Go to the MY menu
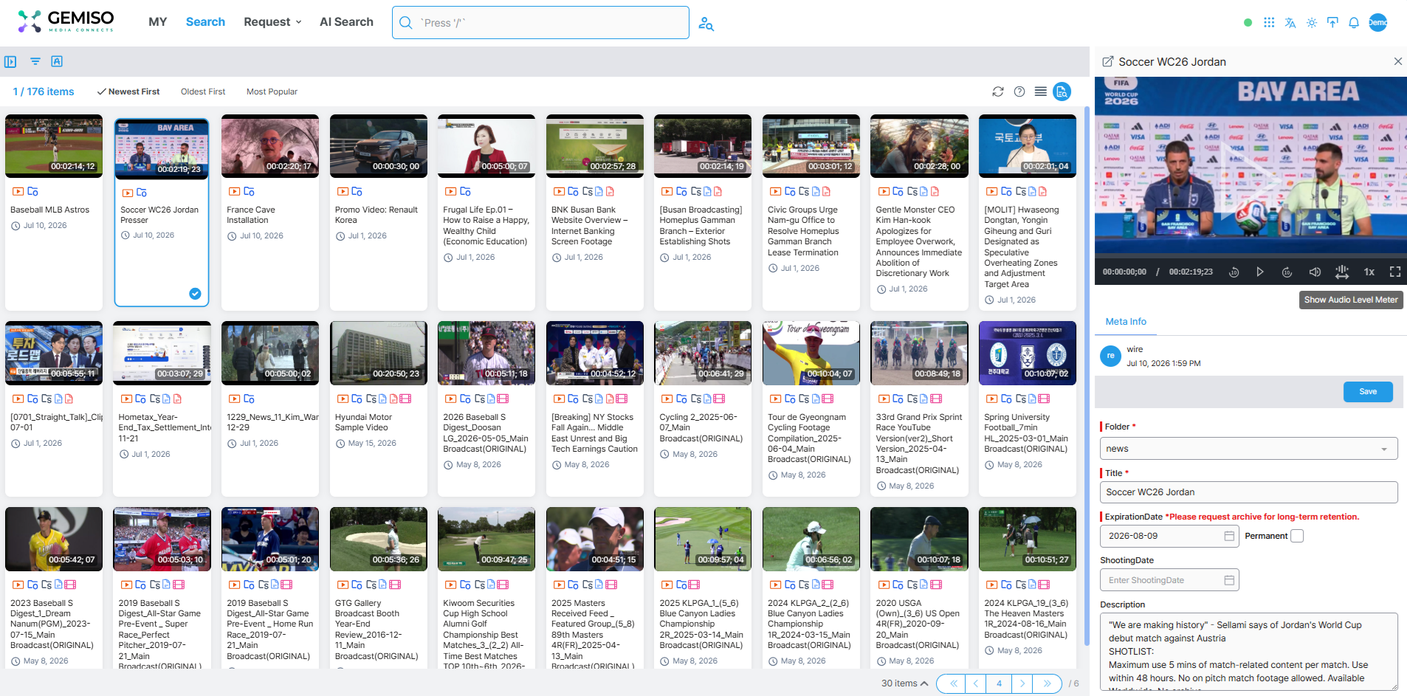 (157, 22)
